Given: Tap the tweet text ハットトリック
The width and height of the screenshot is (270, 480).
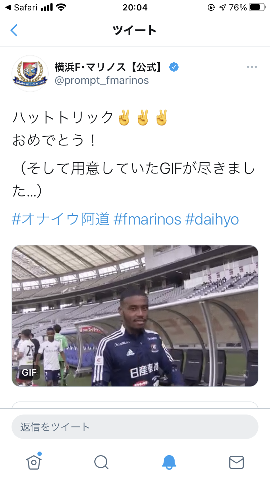Looking at the screenshot, I should [x=63, y=117].
